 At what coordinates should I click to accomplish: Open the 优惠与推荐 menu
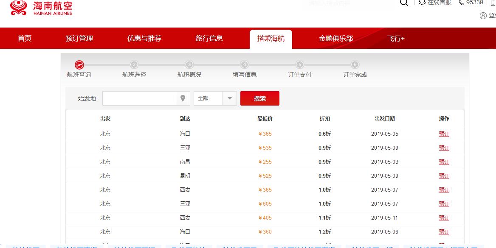pos(144,39)
